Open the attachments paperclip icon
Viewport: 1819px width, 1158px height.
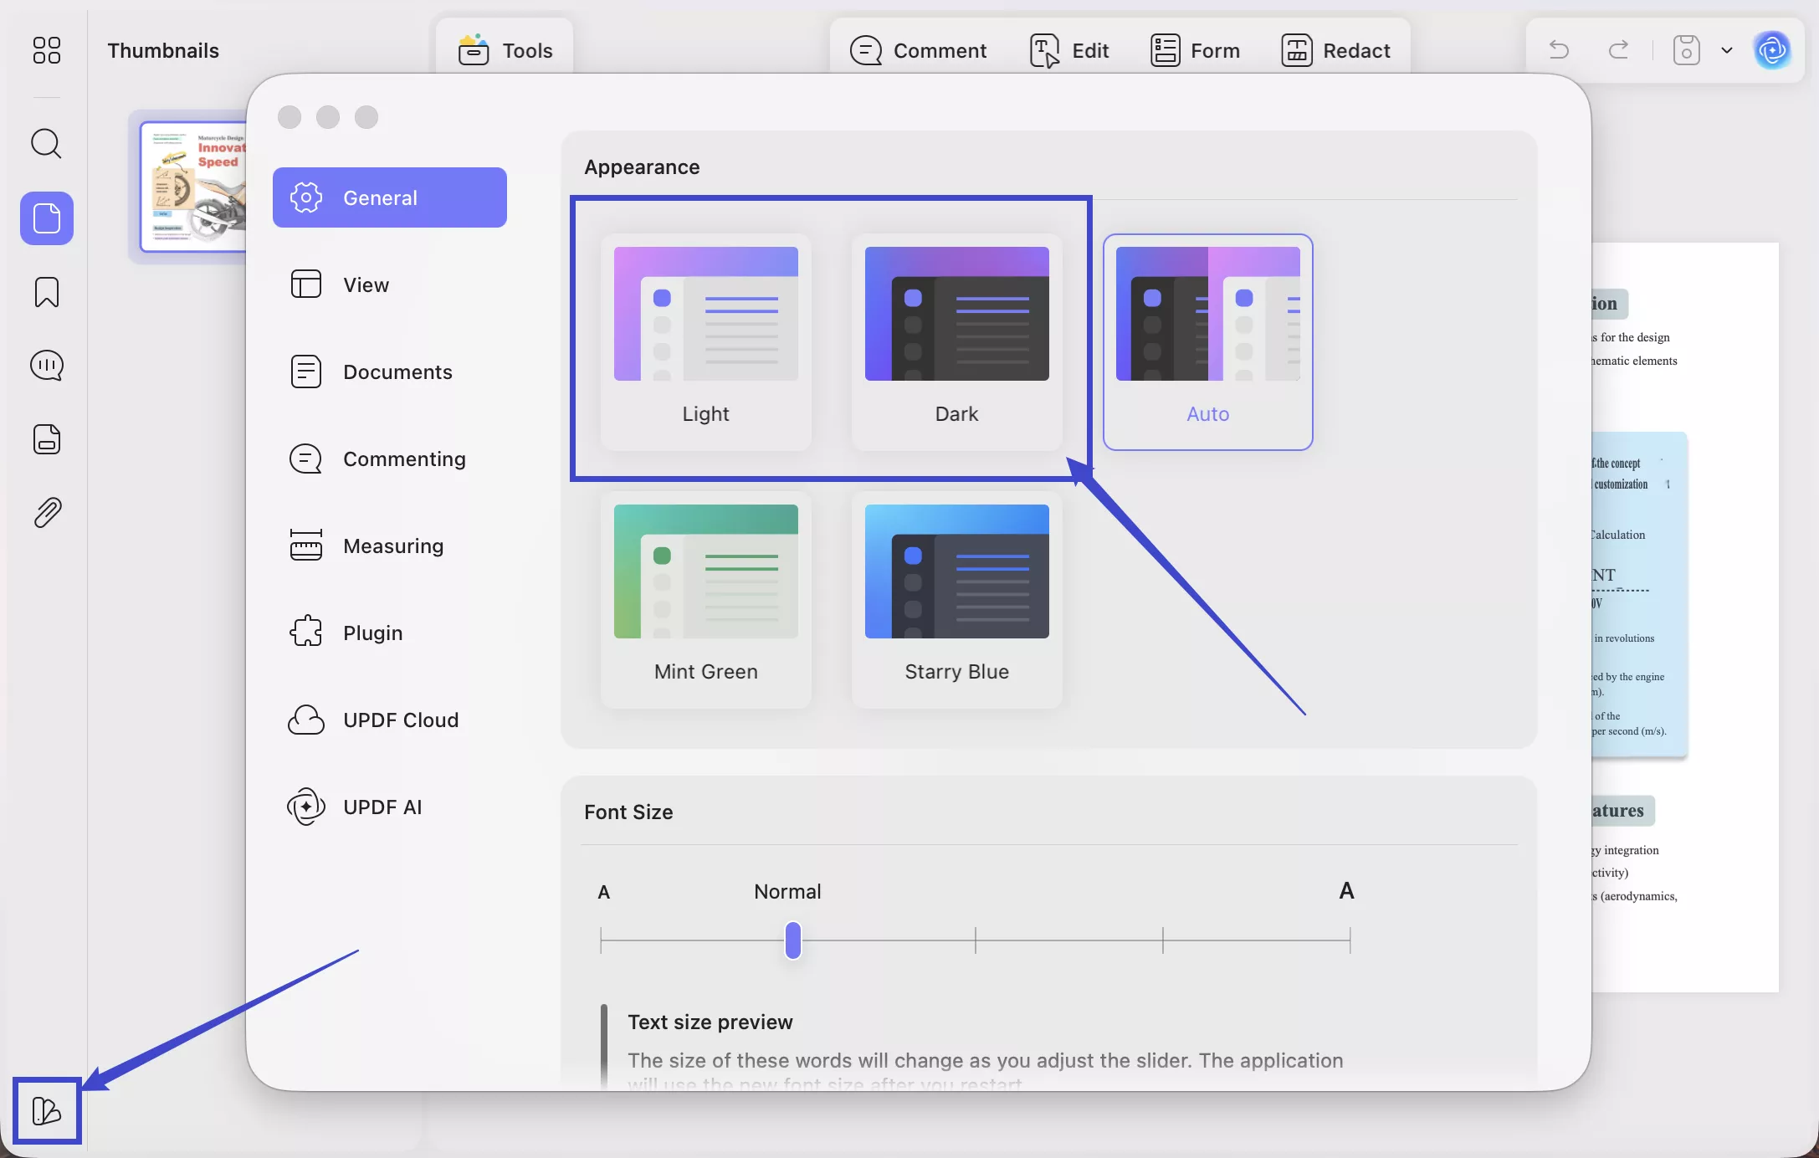tap(47, 512)
